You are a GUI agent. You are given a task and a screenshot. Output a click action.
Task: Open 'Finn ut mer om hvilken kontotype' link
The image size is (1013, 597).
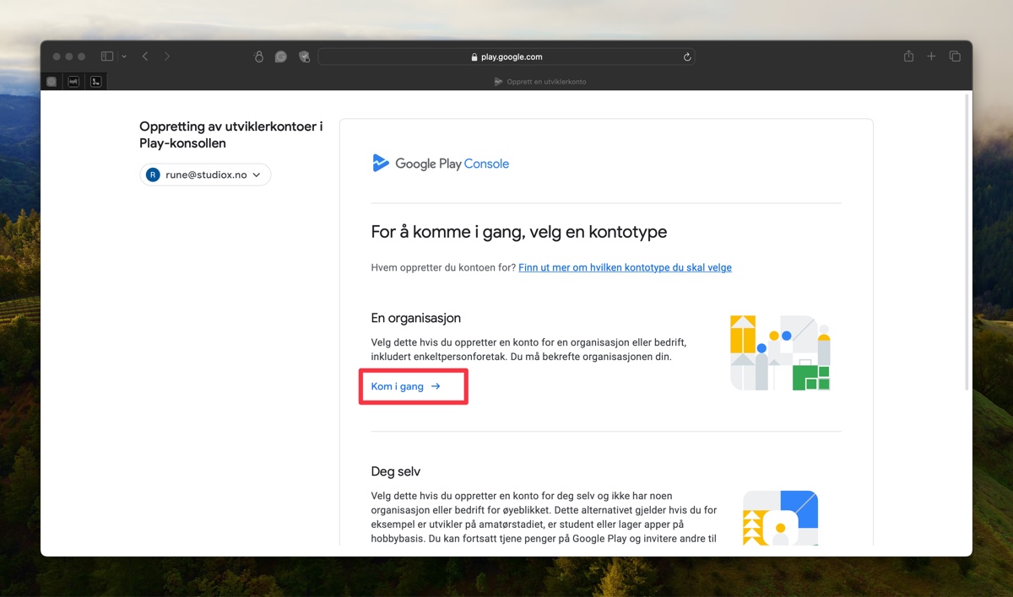tap(625, 267)
